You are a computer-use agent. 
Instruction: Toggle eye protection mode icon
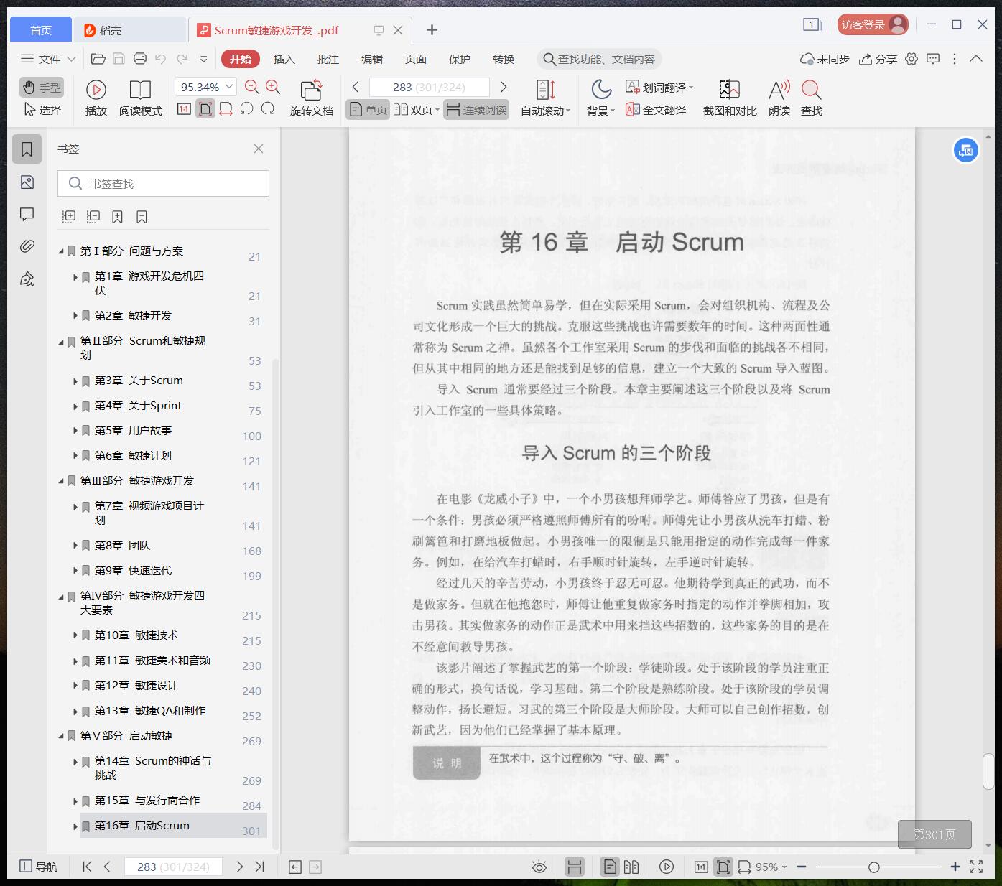pos(539,867)
